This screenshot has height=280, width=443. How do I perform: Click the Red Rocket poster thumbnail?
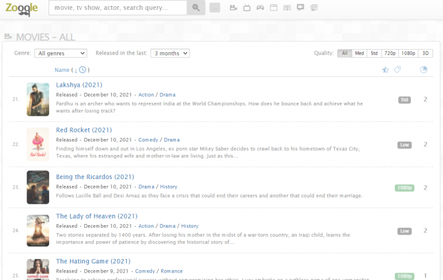(38, 144)
